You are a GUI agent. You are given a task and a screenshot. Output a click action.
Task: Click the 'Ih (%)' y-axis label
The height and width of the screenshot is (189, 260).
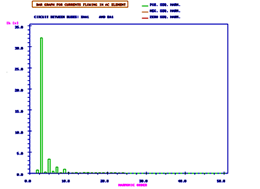click(12, 23)
